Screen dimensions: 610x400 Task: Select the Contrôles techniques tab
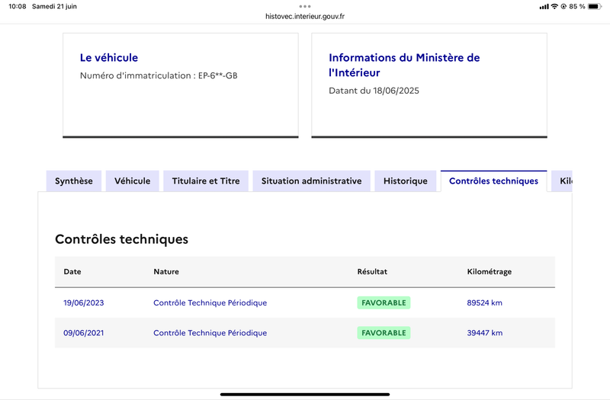(x=493, y=181)
